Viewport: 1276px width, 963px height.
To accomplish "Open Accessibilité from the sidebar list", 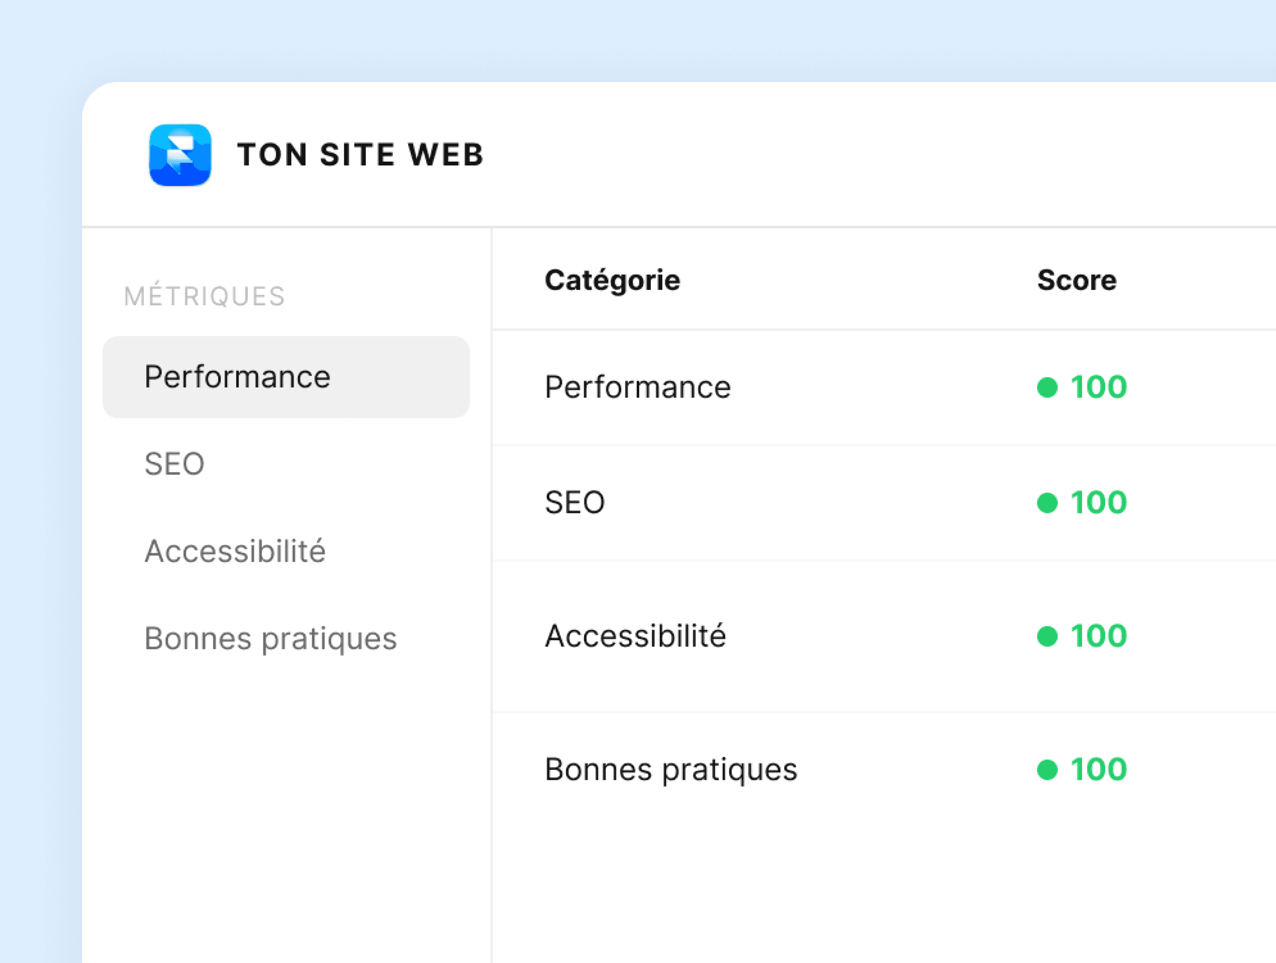I will click(x=235, y=551).
